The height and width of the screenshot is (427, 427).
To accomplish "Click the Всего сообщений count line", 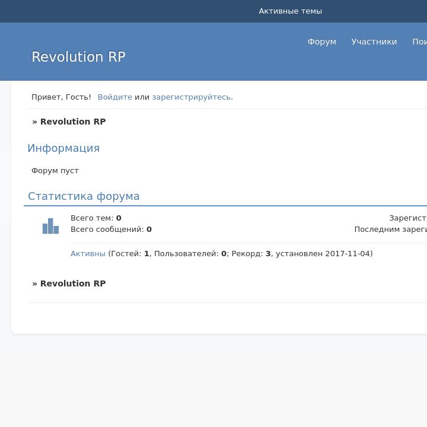I will tap(111, 230).
